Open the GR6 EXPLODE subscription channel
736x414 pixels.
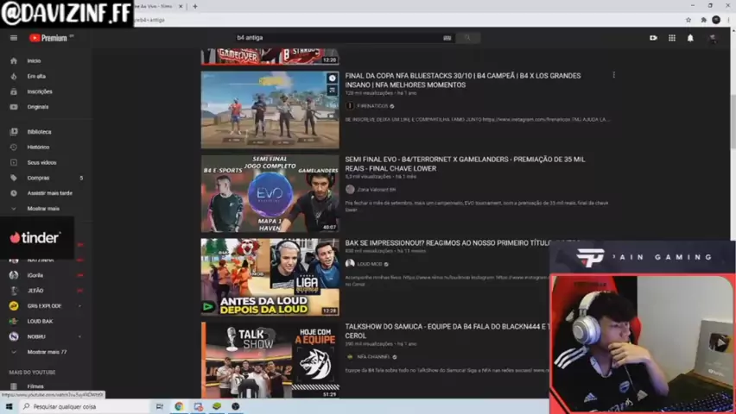click(x=46, y=306)
